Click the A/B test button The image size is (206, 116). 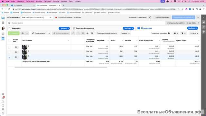coord(61,33)
